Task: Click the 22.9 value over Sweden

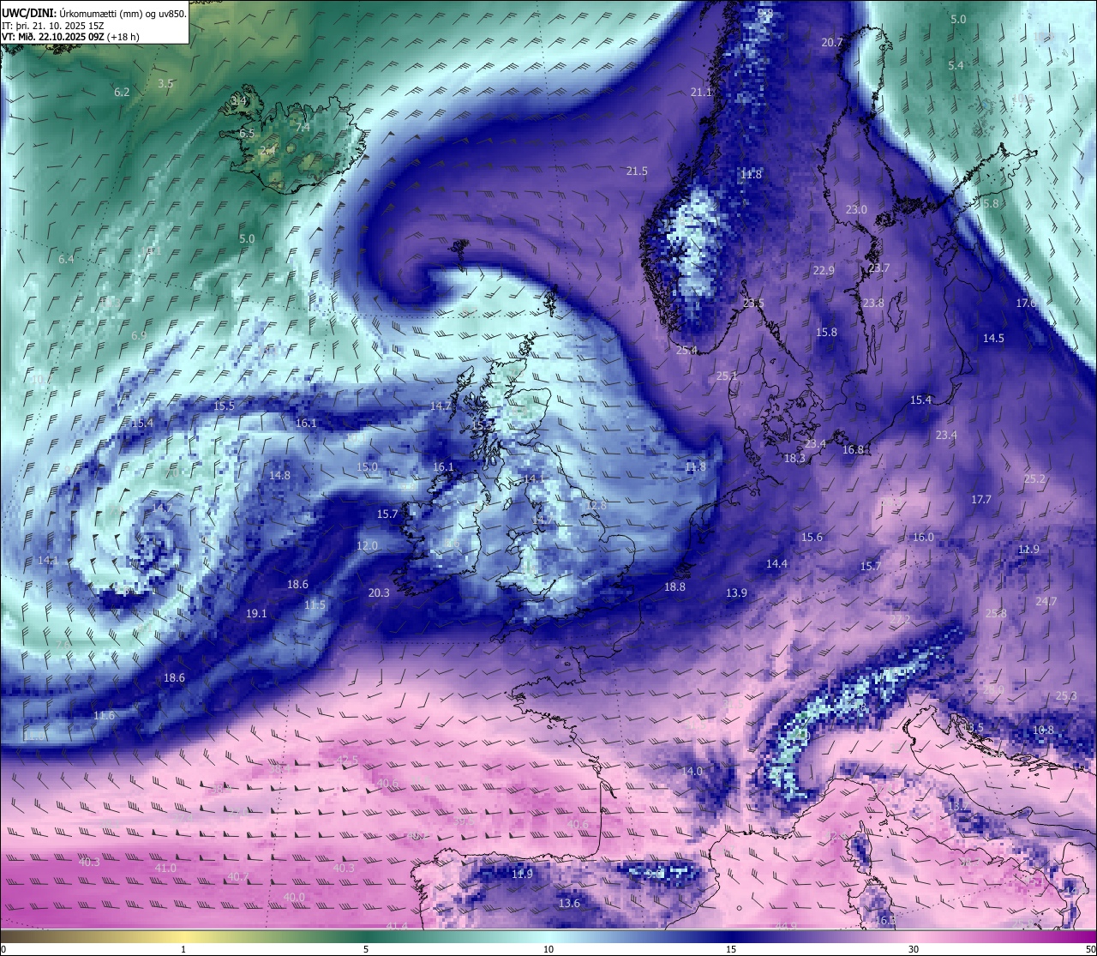Action: tap(824, 270)
